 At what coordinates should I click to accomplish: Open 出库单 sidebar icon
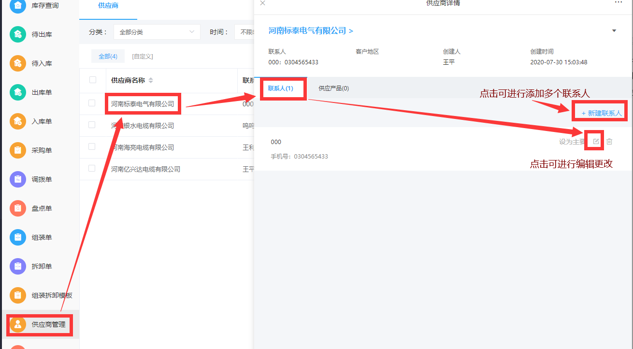coord(18,92)
